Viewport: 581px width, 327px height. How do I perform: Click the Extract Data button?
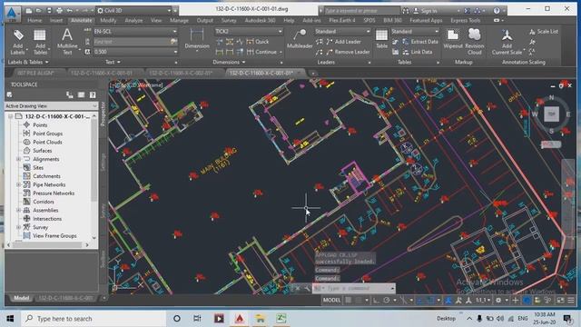coord(420,42)
